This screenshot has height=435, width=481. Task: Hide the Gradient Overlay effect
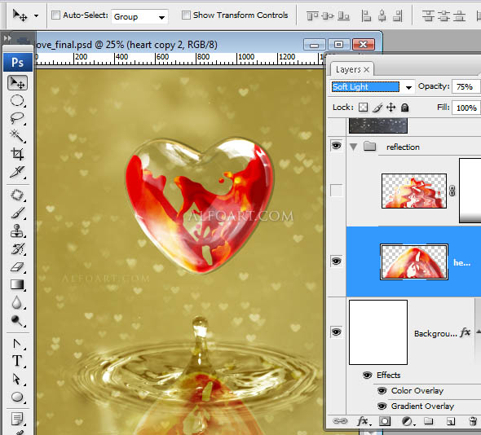382,406
